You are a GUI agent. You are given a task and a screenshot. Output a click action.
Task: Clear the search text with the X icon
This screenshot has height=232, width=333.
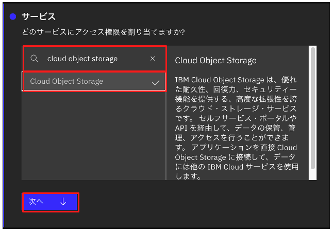(153, 59)
